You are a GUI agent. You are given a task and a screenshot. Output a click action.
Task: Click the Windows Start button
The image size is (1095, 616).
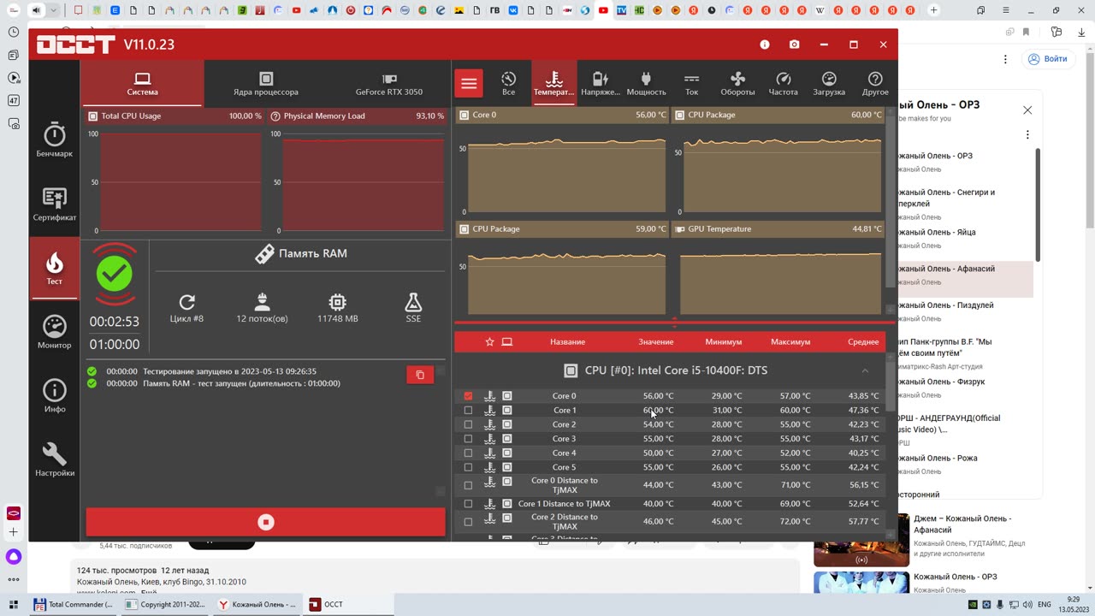tap(13, 604)
